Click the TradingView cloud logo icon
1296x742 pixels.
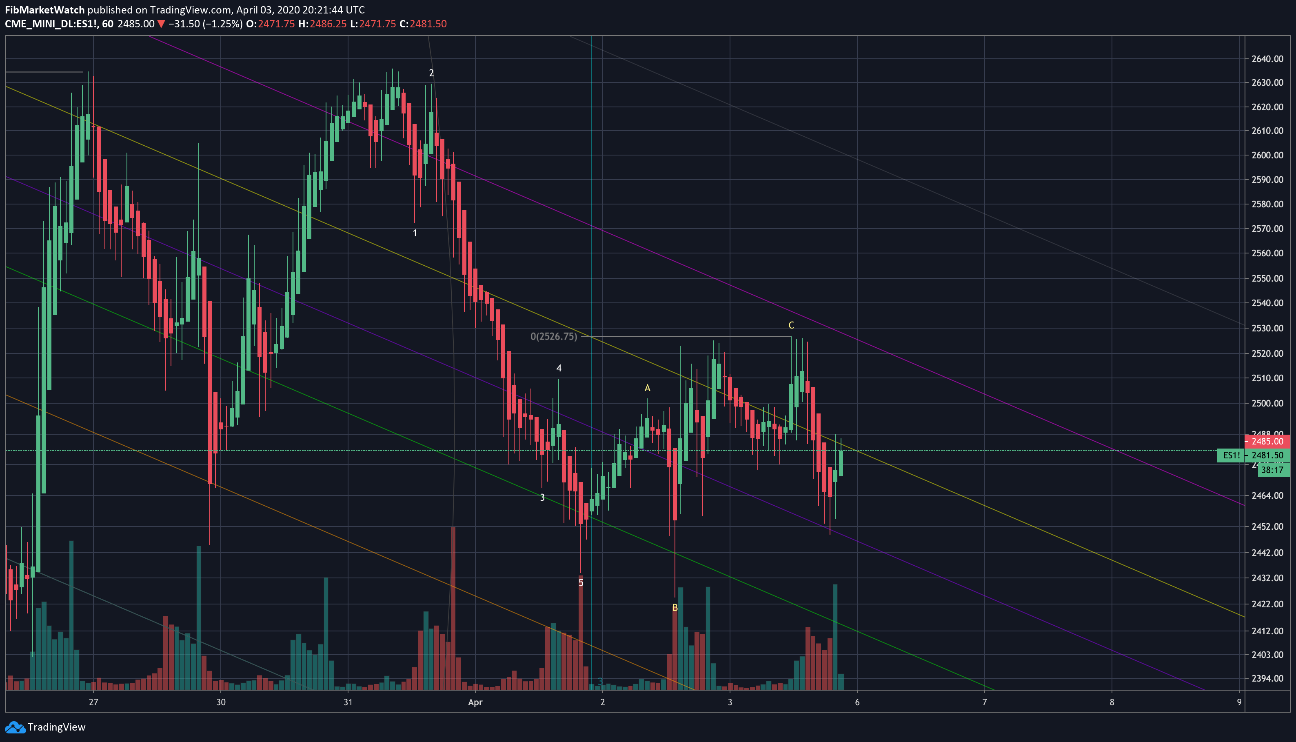14,727
